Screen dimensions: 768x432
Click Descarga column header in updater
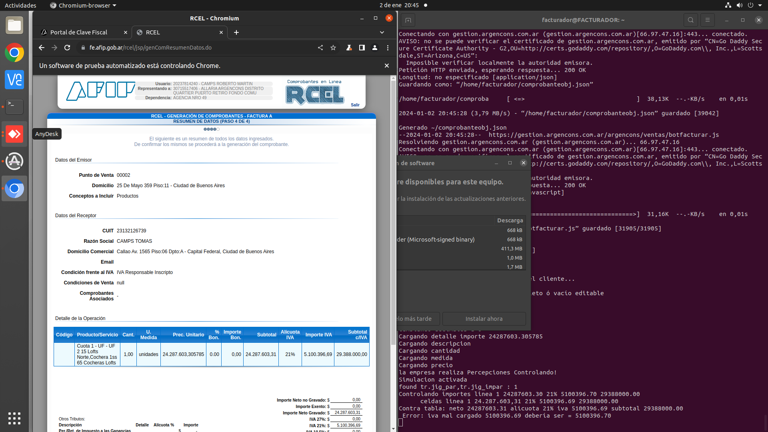pyautogui.click(x=510, y=220)
